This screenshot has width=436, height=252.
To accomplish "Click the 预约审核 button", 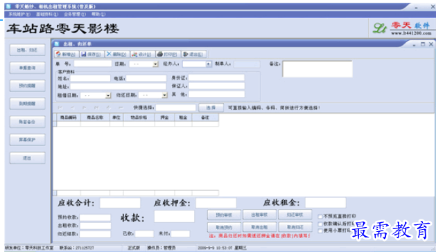I will (224, 215).
